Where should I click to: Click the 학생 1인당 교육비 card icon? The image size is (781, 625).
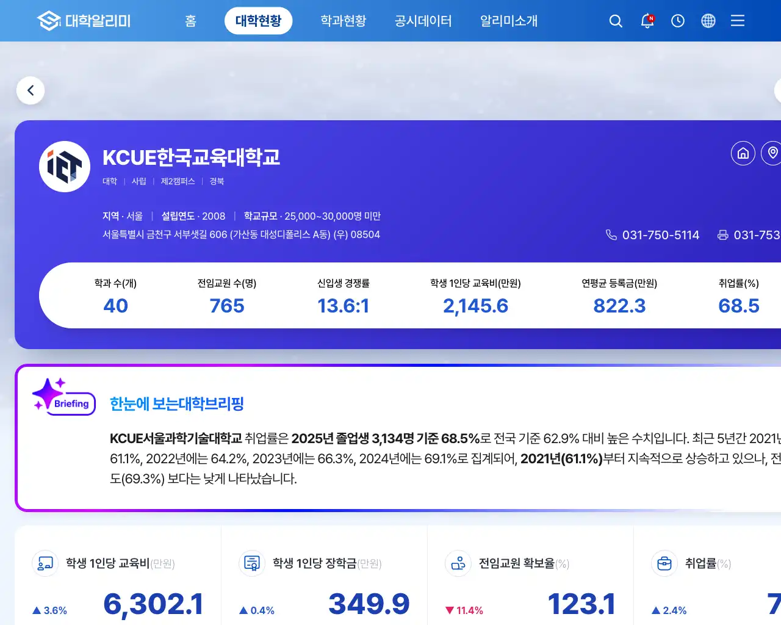[x=45, y=563]
